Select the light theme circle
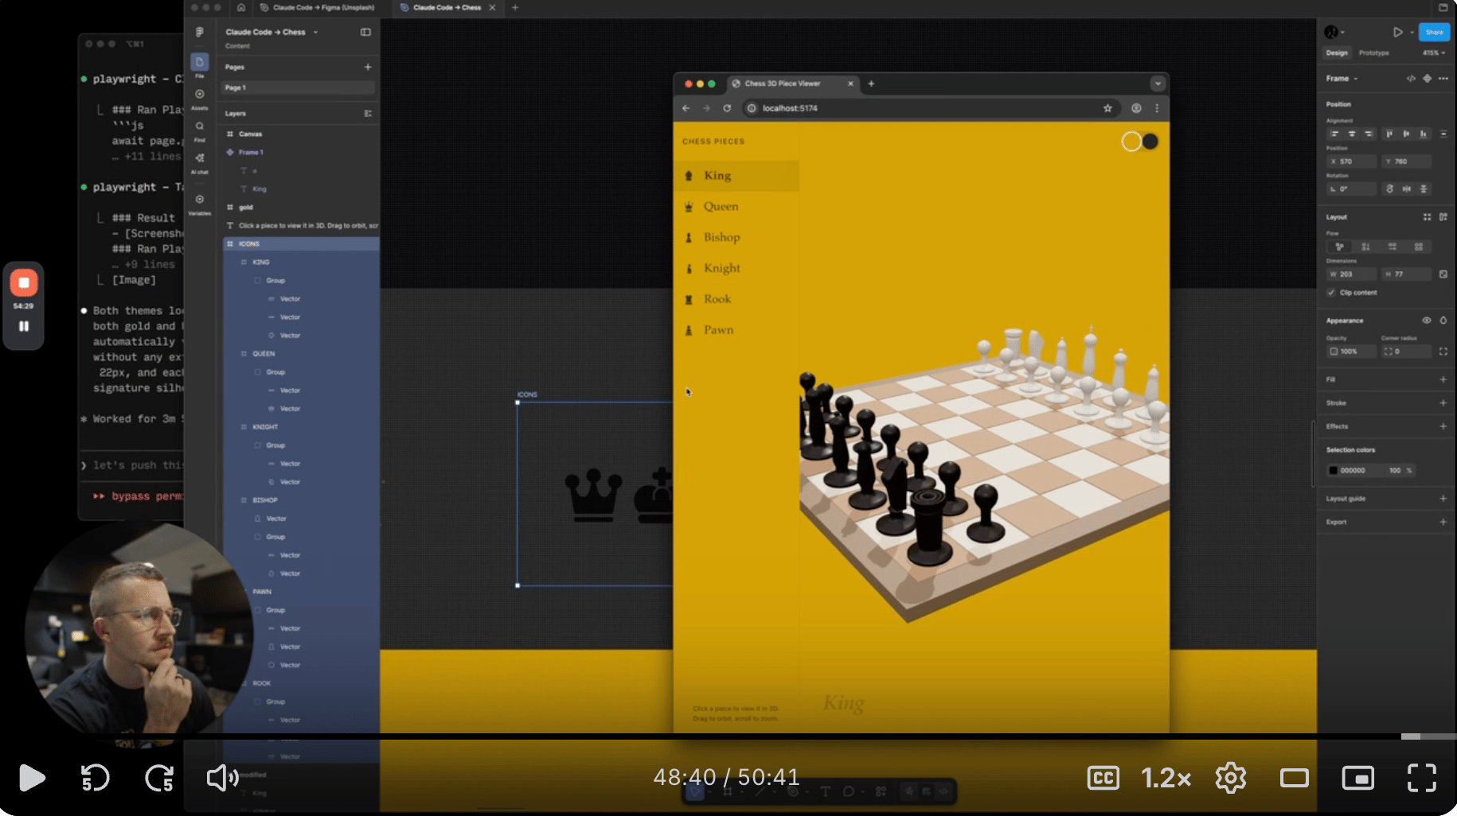 [1131, 142]
